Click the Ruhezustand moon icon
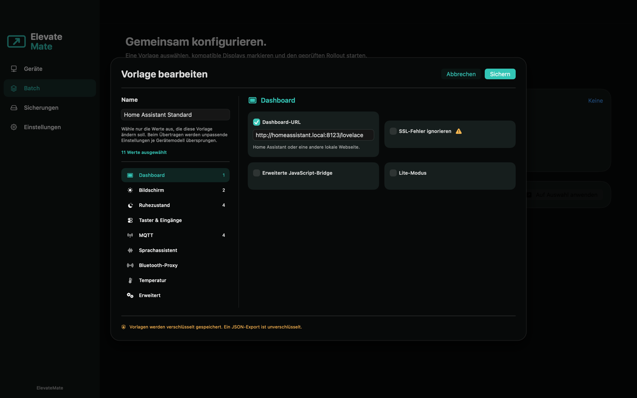This screenshot has height=398, width=637. [x=130, y=205]
